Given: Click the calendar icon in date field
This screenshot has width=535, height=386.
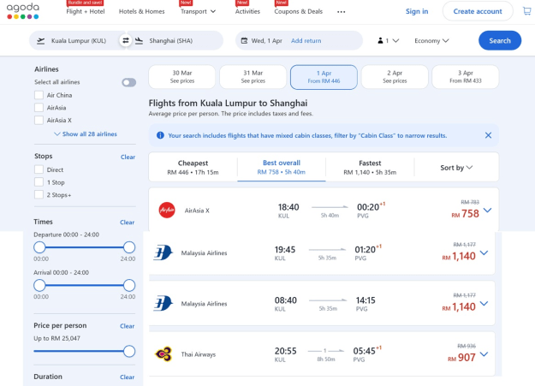Looking at the screenshot, I should (x=243, y=40).
